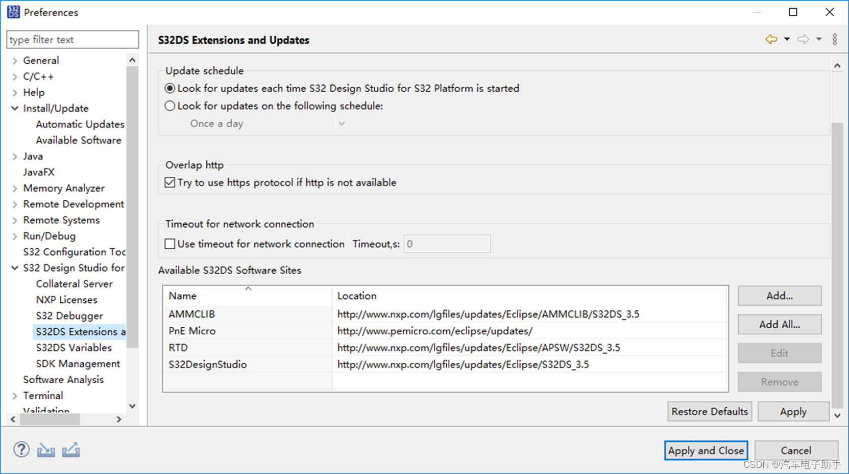
Task: Select S32DS Extensions and Updates item
Action: tap(80, 332)
